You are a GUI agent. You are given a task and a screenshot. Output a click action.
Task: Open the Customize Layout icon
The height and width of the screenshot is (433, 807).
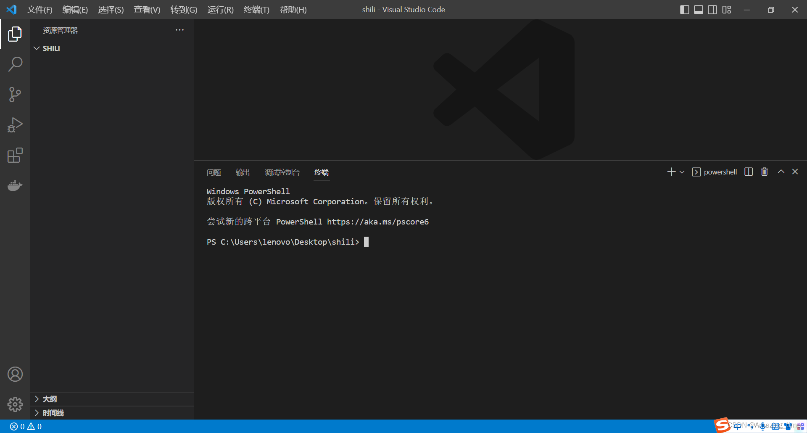tap(727, 10)
